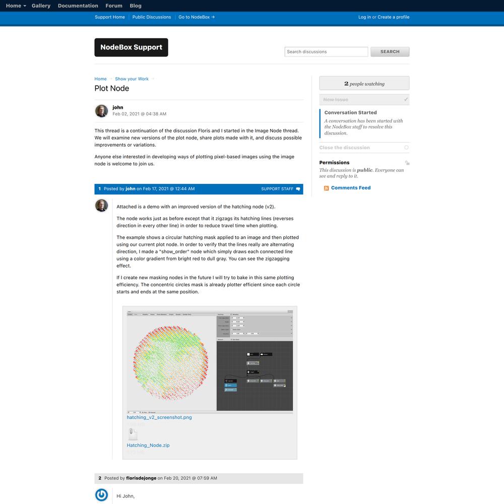Click the Support Staff speech bubble icon

click(298, 189)
